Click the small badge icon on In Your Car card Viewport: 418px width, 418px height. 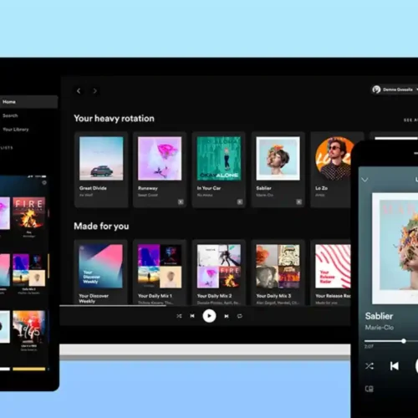[240, 201]
